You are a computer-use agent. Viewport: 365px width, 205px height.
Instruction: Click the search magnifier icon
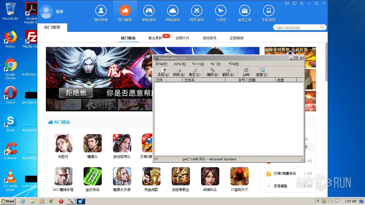tap(322, 27)
